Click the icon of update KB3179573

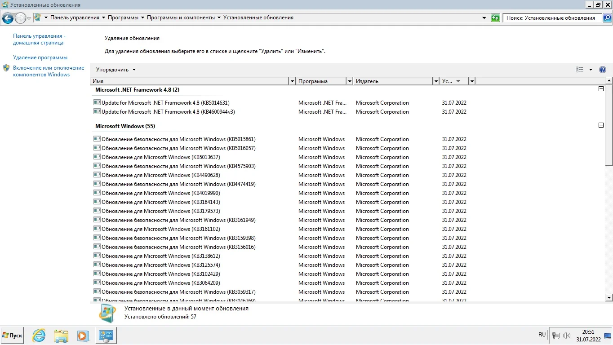click(97, 211)
